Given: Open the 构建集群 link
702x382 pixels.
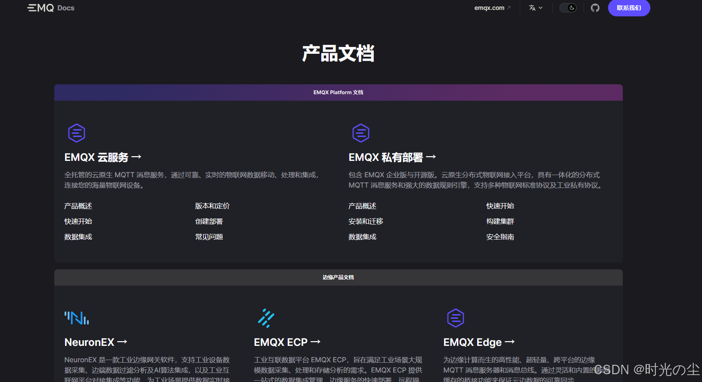Looking at the screenshot, I should 500,222.
